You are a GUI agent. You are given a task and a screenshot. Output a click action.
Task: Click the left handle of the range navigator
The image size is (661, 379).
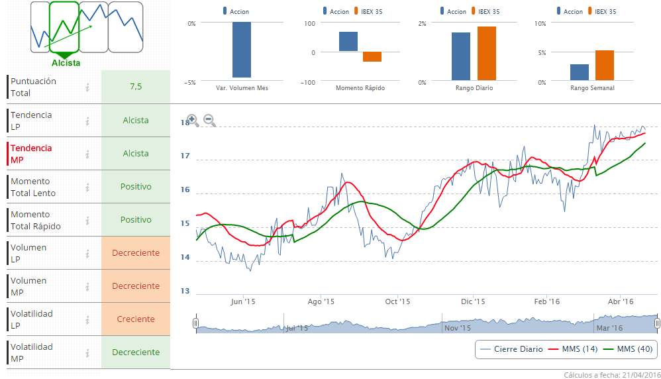click(x=195, y=323)
